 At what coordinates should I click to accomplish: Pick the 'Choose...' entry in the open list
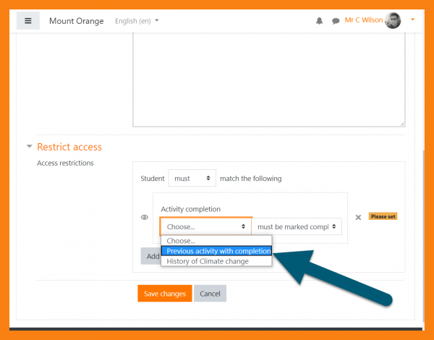[x=181, y=241]
